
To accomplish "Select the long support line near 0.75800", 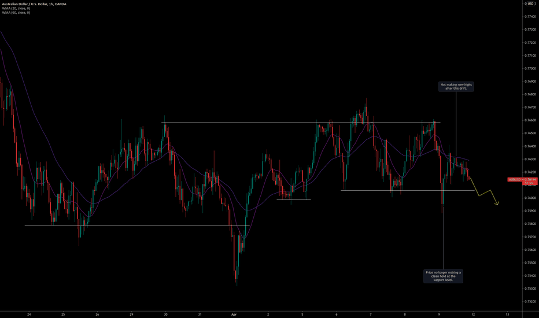I will (137, 225).
